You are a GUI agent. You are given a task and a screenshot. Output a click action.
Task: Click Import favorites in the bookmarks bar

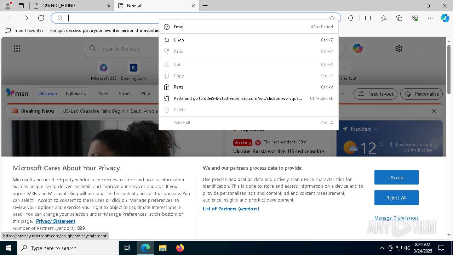pos(24,30)
